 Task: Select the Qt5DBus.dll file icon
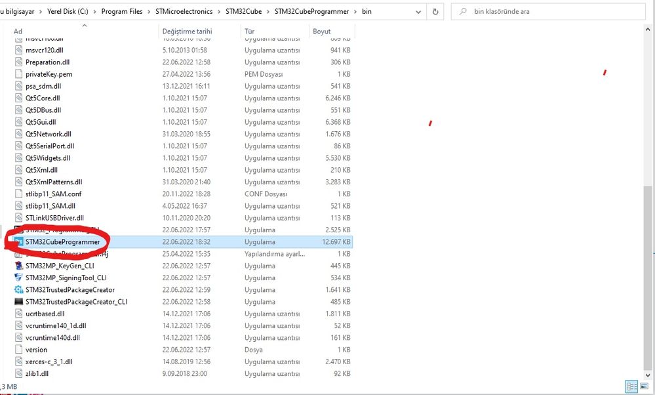tap(18, 110)
